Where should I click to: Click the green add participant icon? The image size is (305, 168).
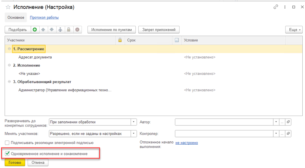click(35, 30)
